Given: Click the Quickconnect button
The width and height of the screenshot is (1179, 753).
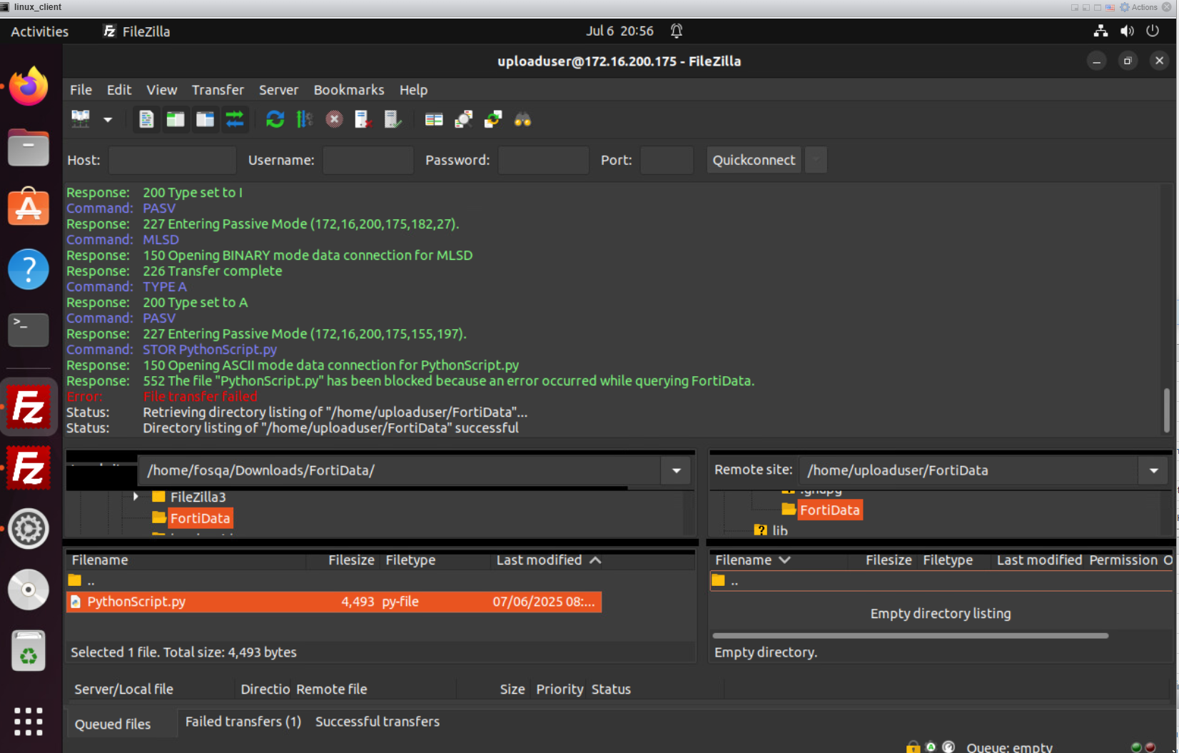Looking at the screenshot, I should (754, 160).
